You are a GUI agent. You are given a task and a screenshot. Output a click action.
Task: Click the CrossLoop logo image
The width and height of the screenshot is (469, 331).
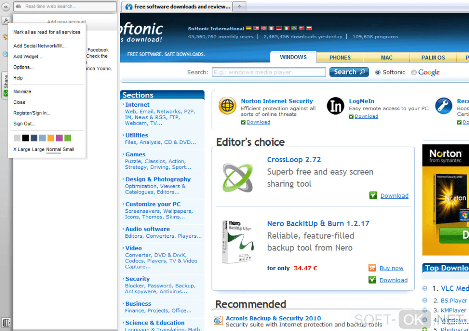pyautogui.click(x=238, y=177)
